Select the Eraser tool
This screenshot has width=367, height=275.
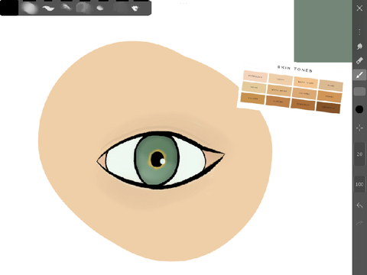[359, 60]
